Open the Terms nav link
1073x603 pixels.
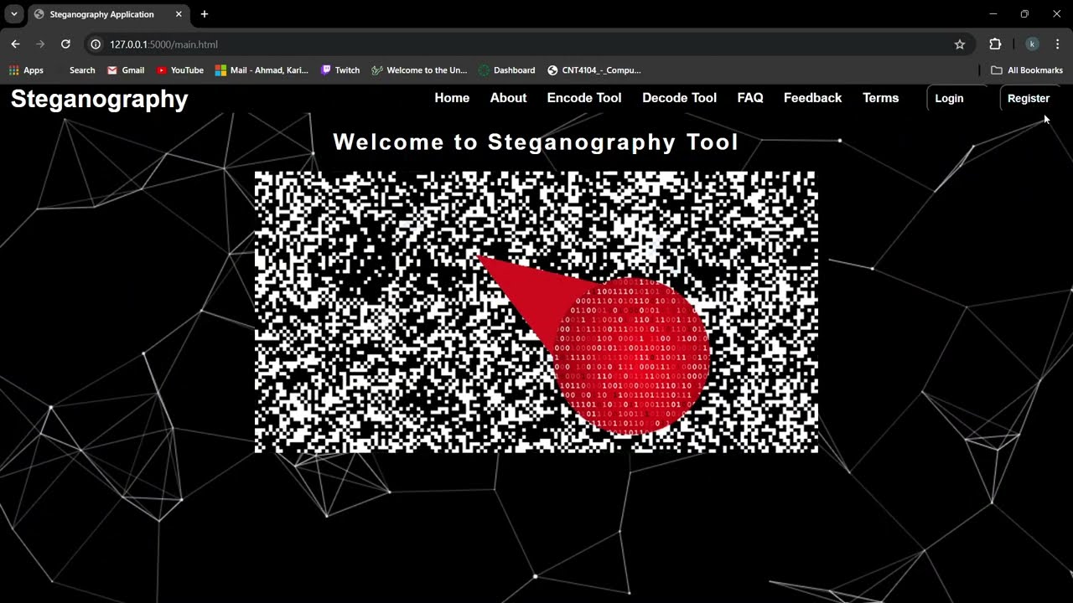click(x=880, y=98)
